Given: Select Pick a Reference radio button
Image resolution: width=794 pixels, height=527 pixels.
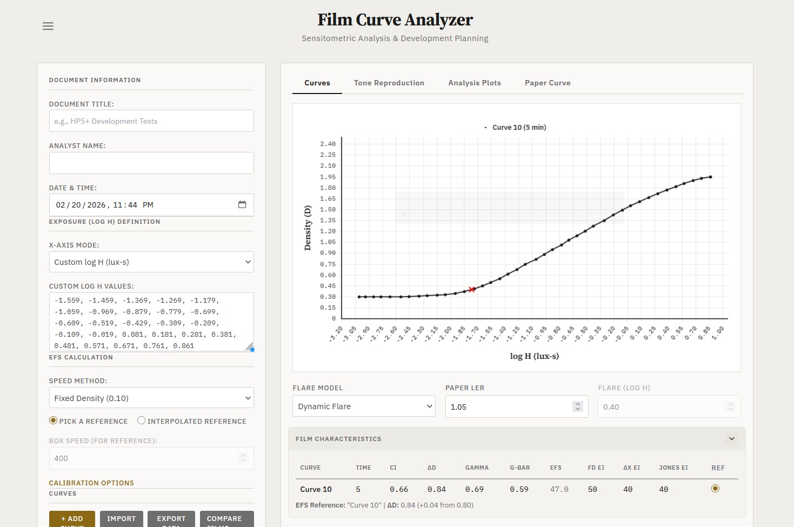Looking at the screenshot, I should pyautogui.click(x=54, y=421).
